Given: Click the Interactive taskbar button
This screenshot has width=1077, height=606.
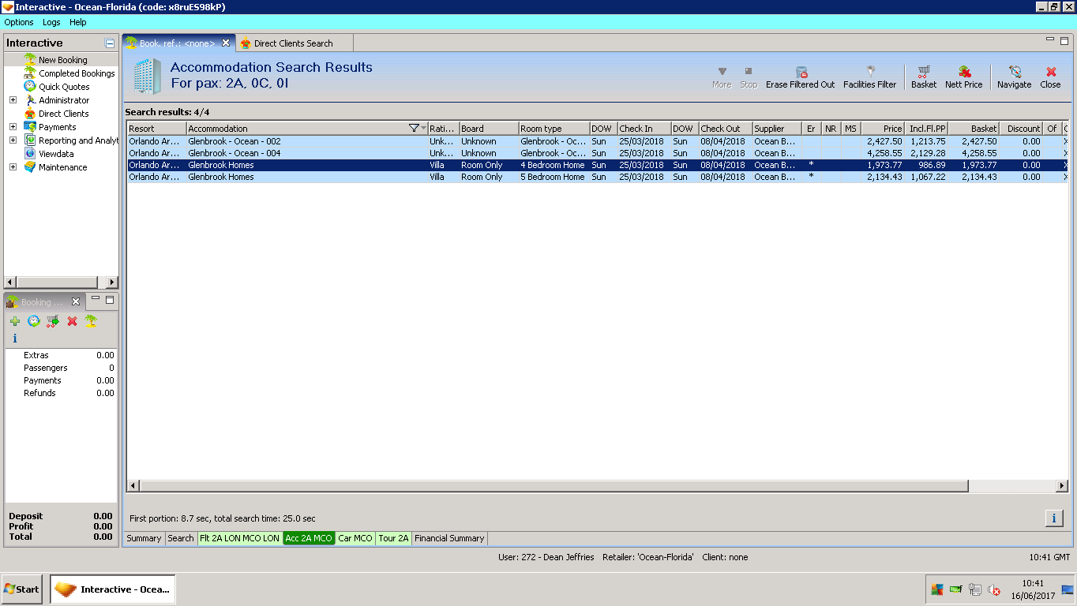Looking at the screenshot, I should [113, 589].
